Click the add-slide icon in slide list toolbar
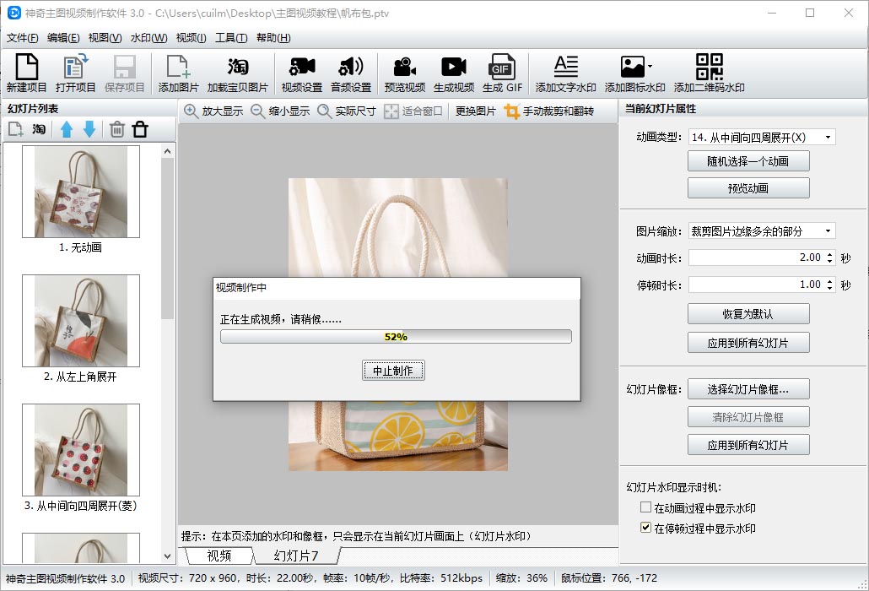869x591 pixels. click(x=15, y=130)
